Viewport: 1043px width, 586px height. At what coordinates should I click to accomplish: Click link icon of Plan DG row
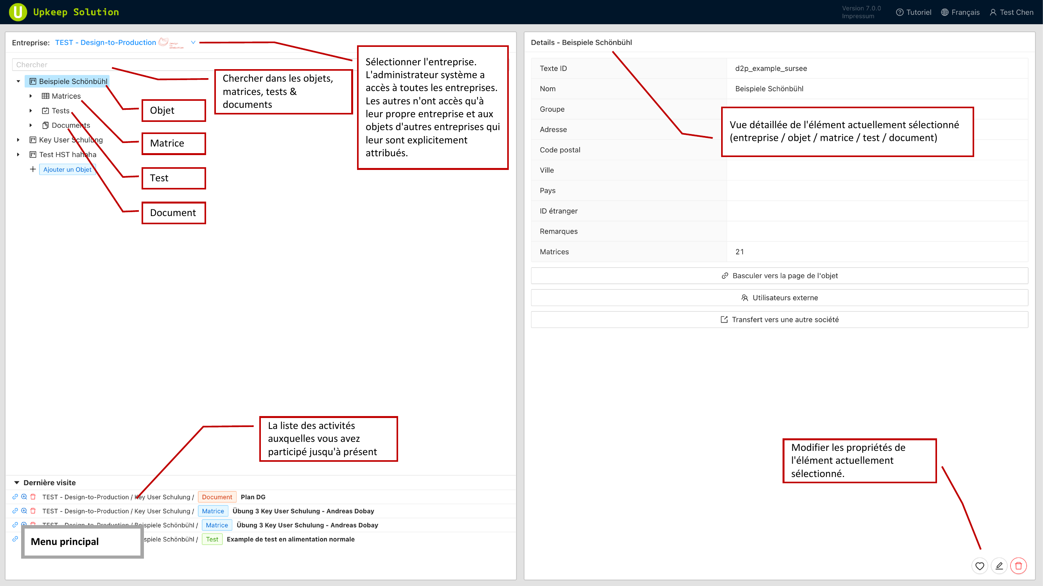15,497
